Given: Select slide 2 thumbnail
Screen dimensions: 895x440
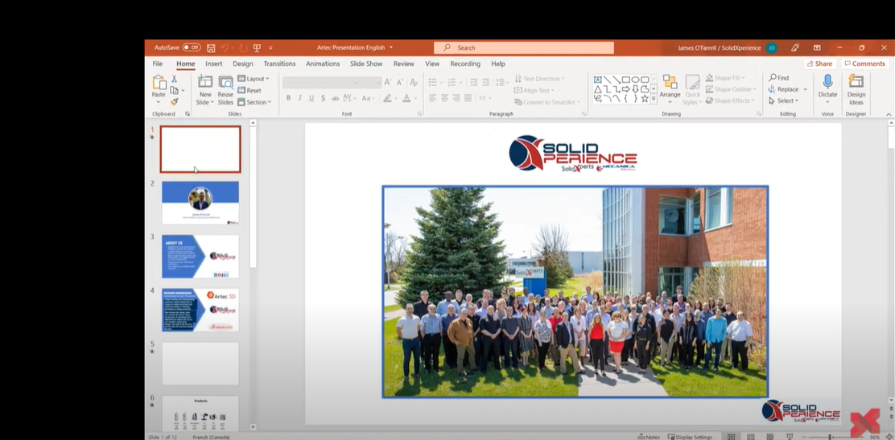Looking at the screenshot, I should (x=200, y=203).
